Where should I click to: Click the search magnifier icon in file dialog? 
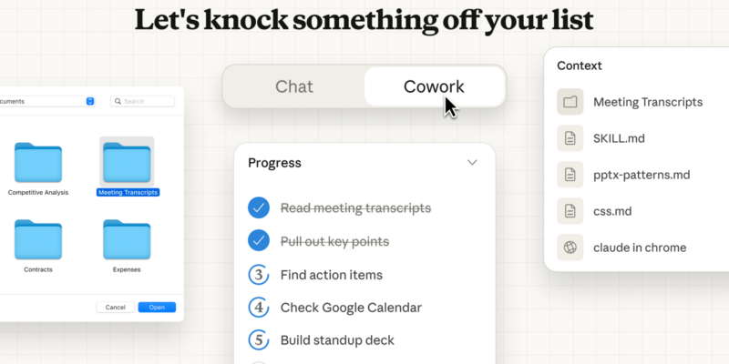pos(118,102)
